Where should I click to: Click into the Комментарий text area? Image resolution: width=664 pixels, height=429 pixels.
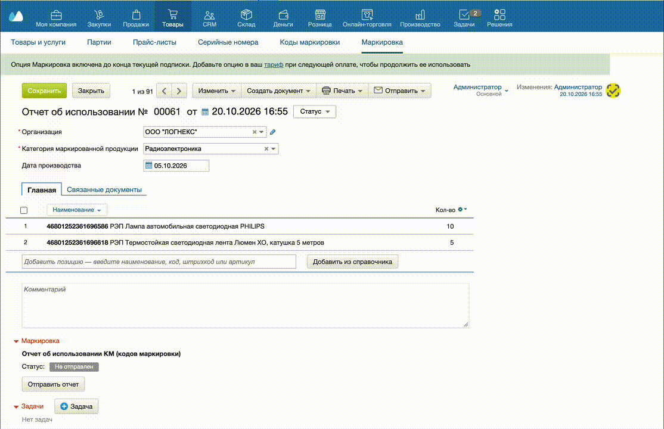tap(246, 306)
